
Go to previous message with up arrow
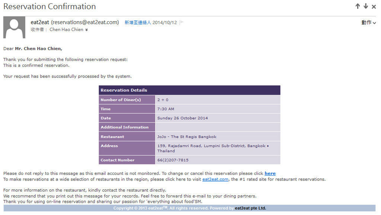coord(358,6)
